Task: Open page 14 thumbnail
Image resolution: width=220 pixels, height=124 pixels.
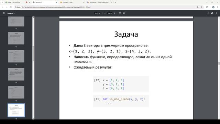Action: (x=16, y=74)
